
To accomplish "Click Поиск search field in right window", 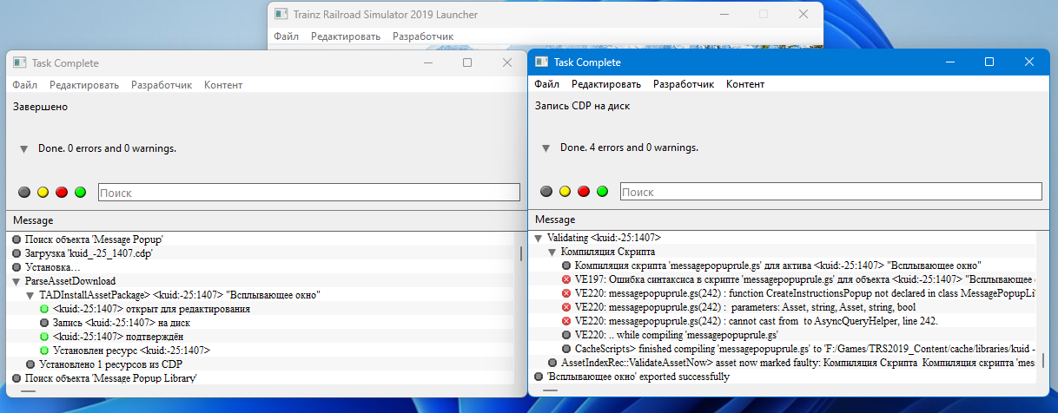I will (831, 192).
